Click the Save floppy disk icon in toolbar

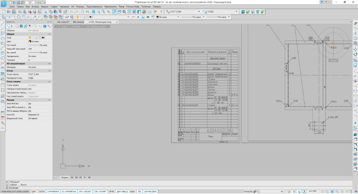(x=14, y=12)
